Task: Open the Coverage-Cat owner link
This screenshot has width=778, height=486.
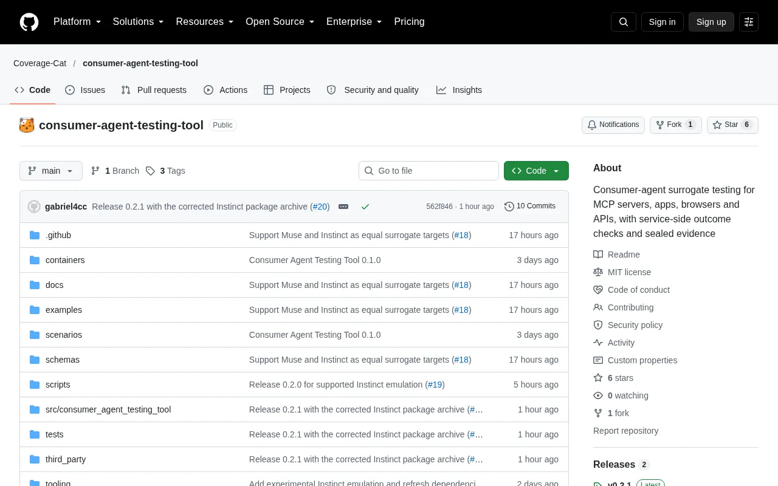Action: (40, 63)
